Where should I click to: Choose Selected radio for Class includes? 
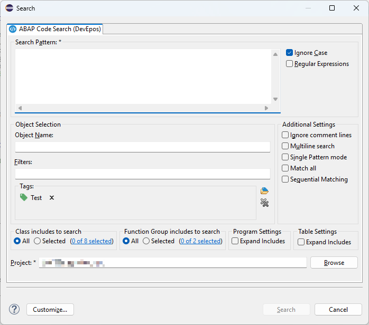pos(37,241)
